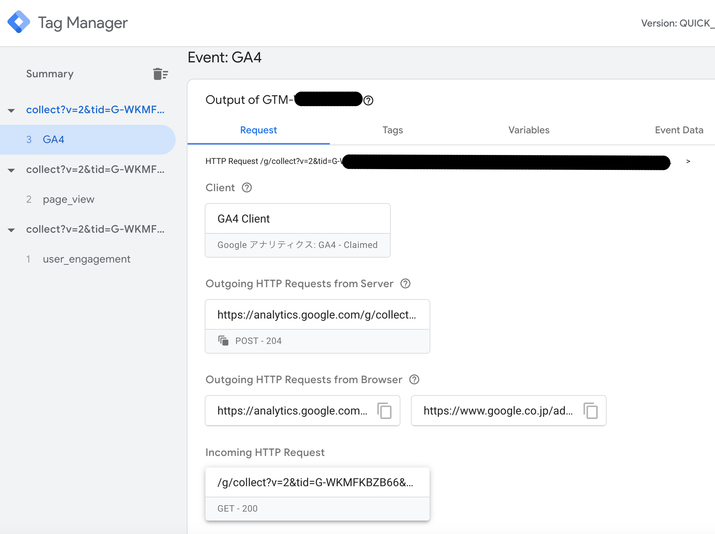Switch to the Variables tab
The height and width of the screenshot is (534, 715).
(x=529, y=130)
